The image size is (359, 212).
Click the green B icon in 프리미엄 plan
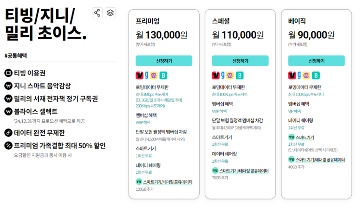pyautogui.click(x=163, y=75)
